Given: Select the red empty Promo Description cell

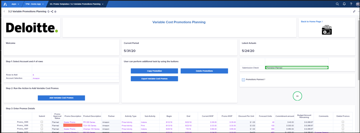Looking at the screenshot, I should [73, 126].
